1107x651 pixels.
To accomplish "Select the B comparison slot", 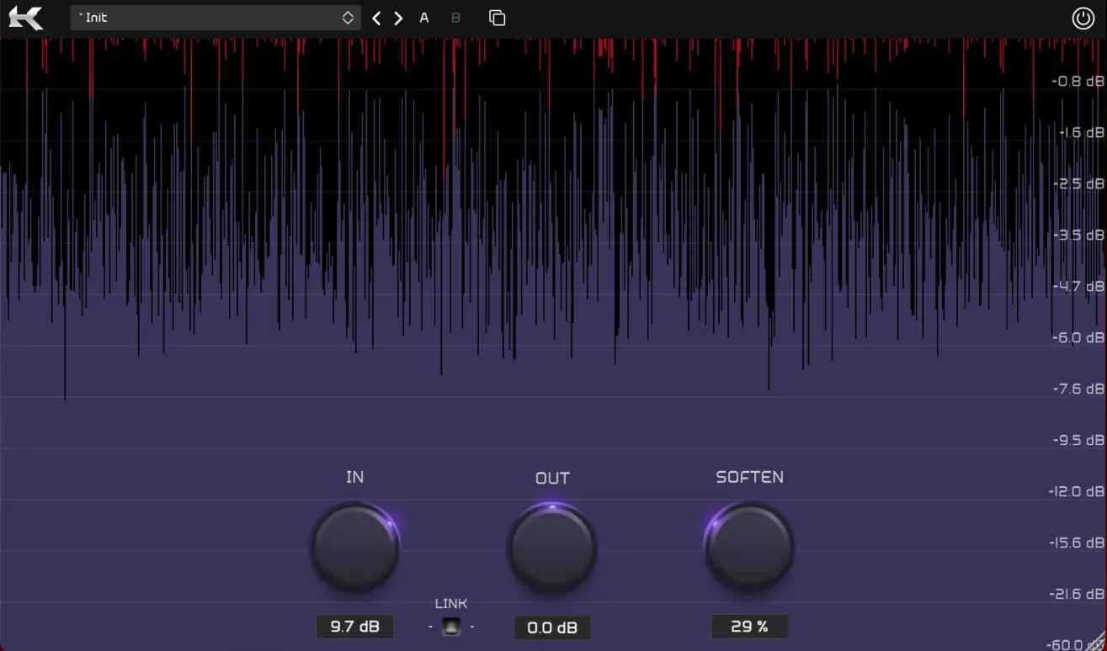I will pos(455,17).
